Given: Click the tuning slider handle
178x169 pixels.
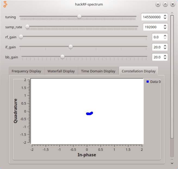Looking at the screenshot, I should click(x=79, y=17).
